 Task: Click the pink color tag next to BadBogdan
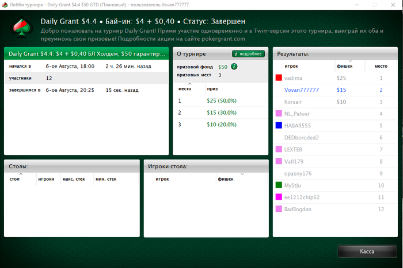coord(279,209)
